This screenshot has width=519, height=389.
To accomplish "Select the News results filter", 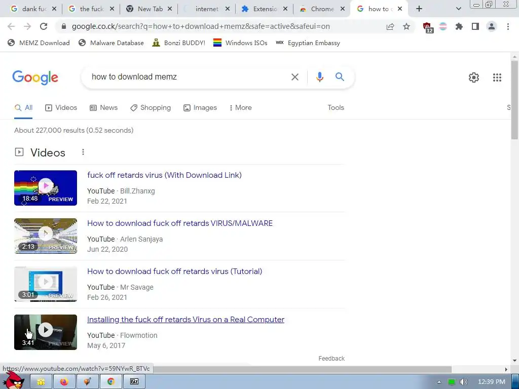I will pos(103,108).
